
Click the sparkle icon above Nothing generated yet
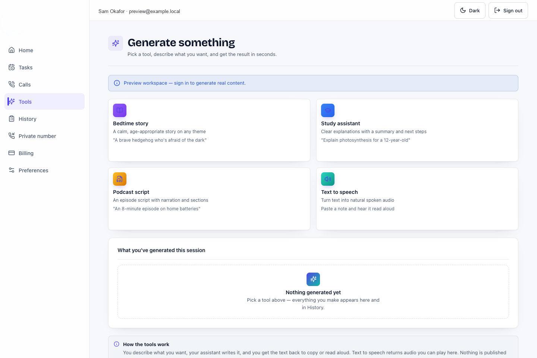tap(313, 279)
